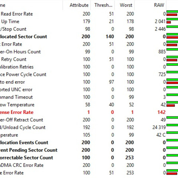The image size is (178, 178).
Task: Select the Load/Unload Cycle Count row
Action: (89, 127)
